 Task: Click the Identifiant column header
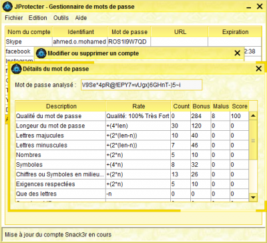[81, 32]
